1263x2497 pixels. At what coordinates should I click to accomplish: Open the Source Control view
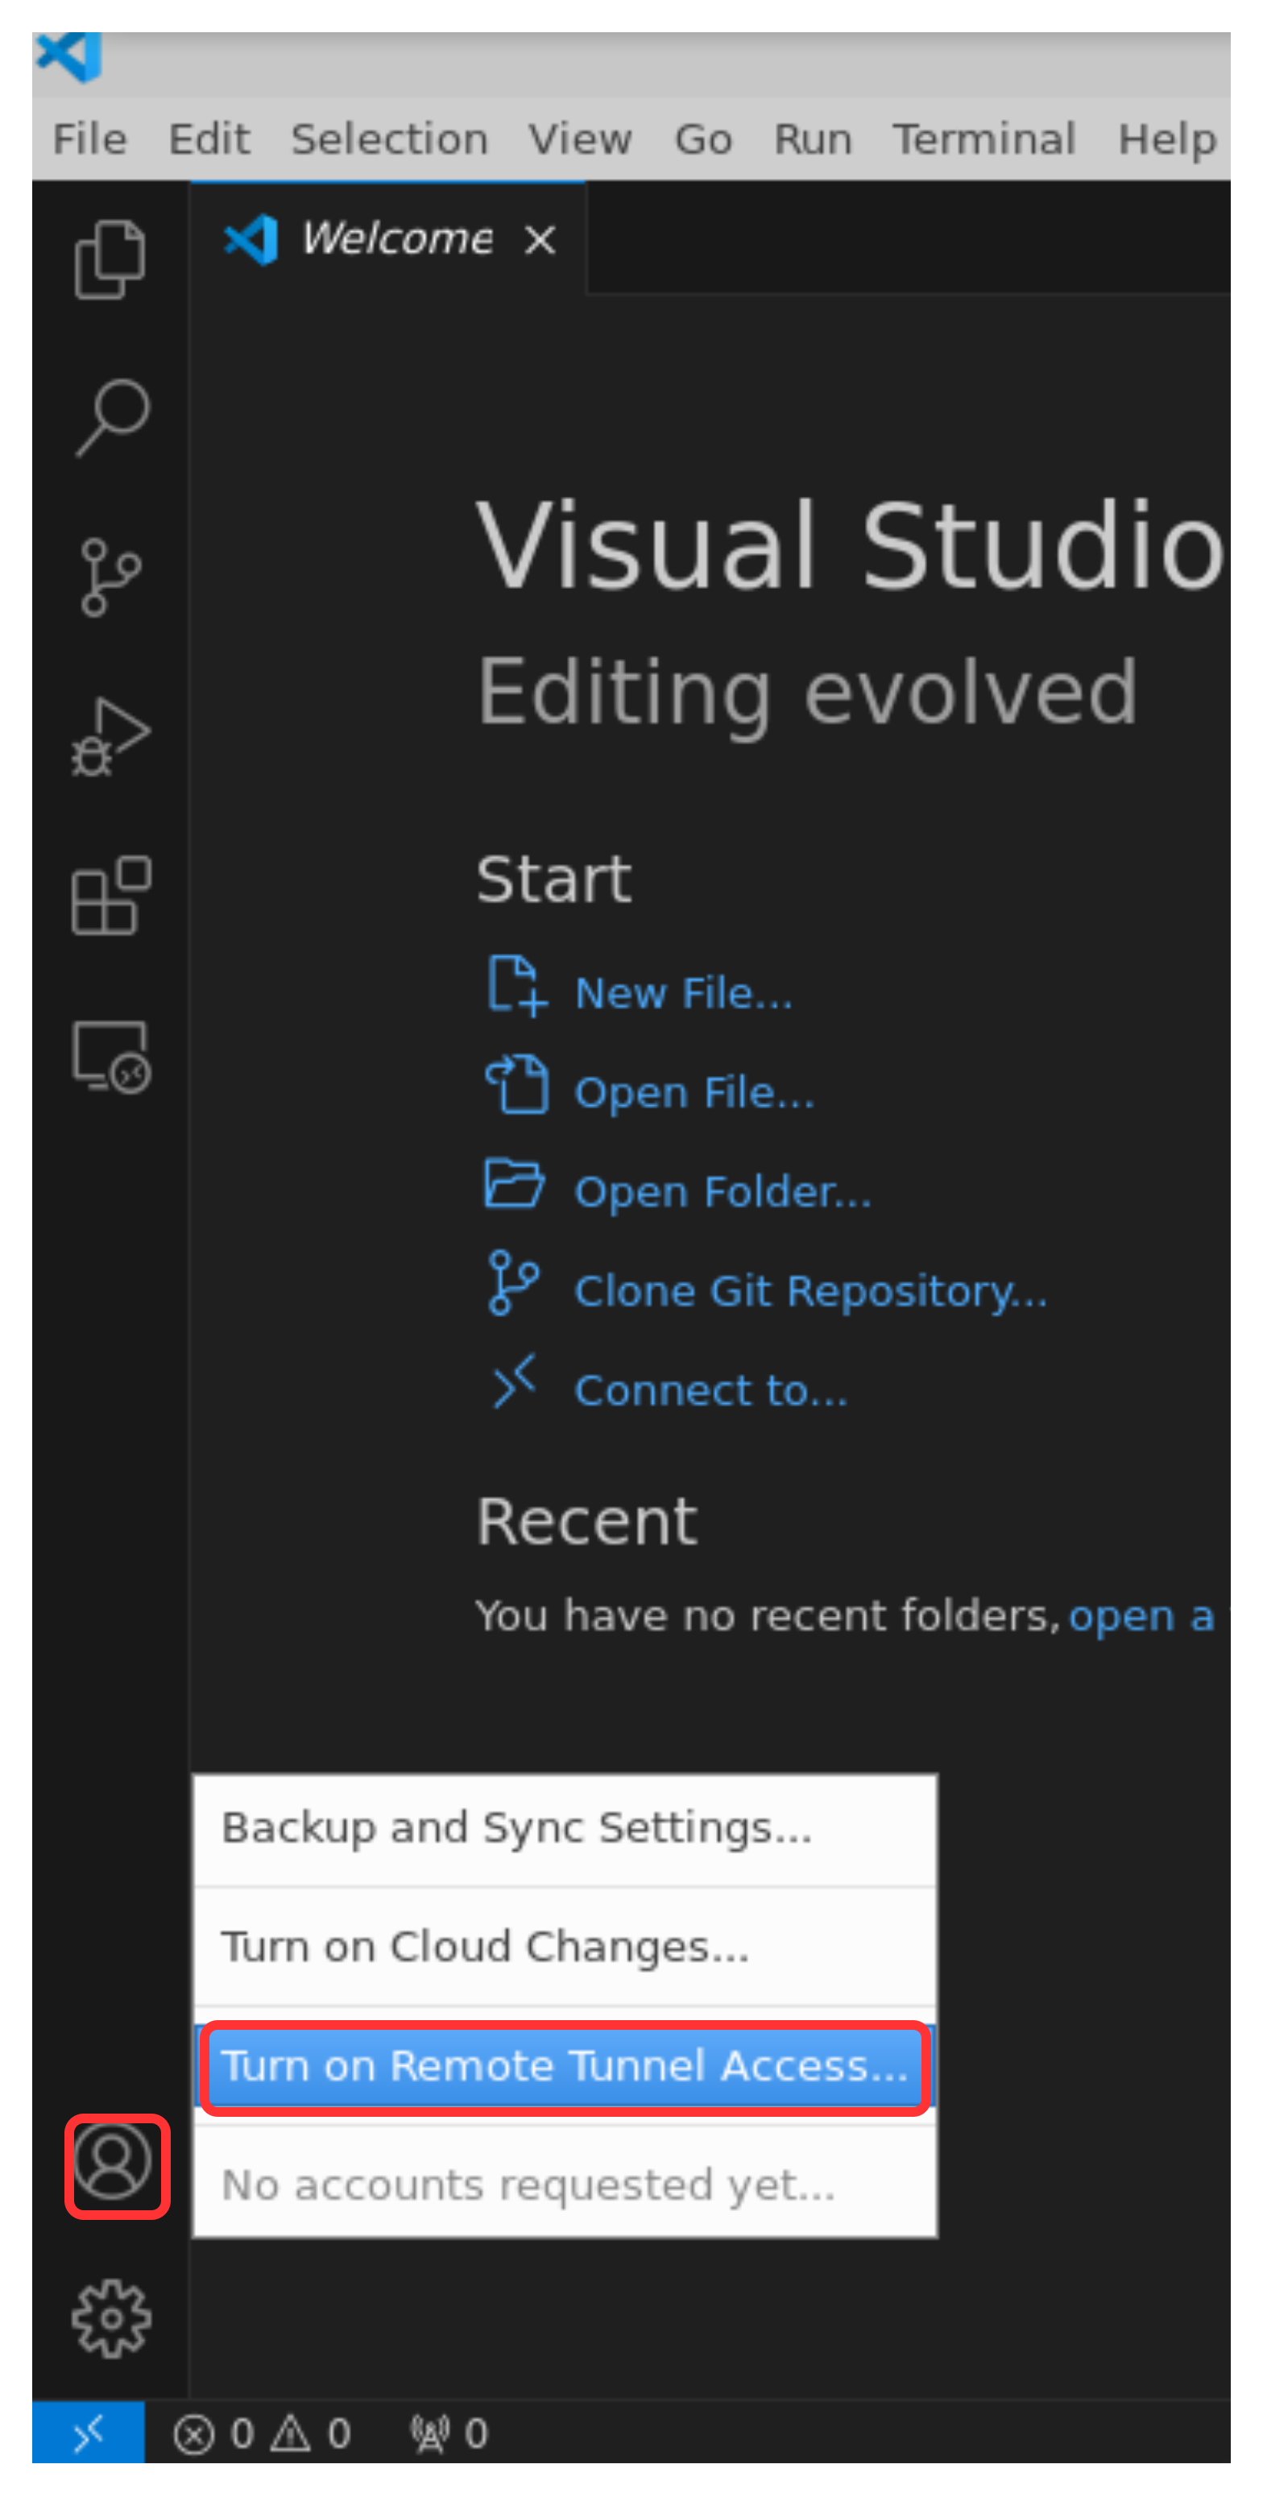tap(110, 578)
